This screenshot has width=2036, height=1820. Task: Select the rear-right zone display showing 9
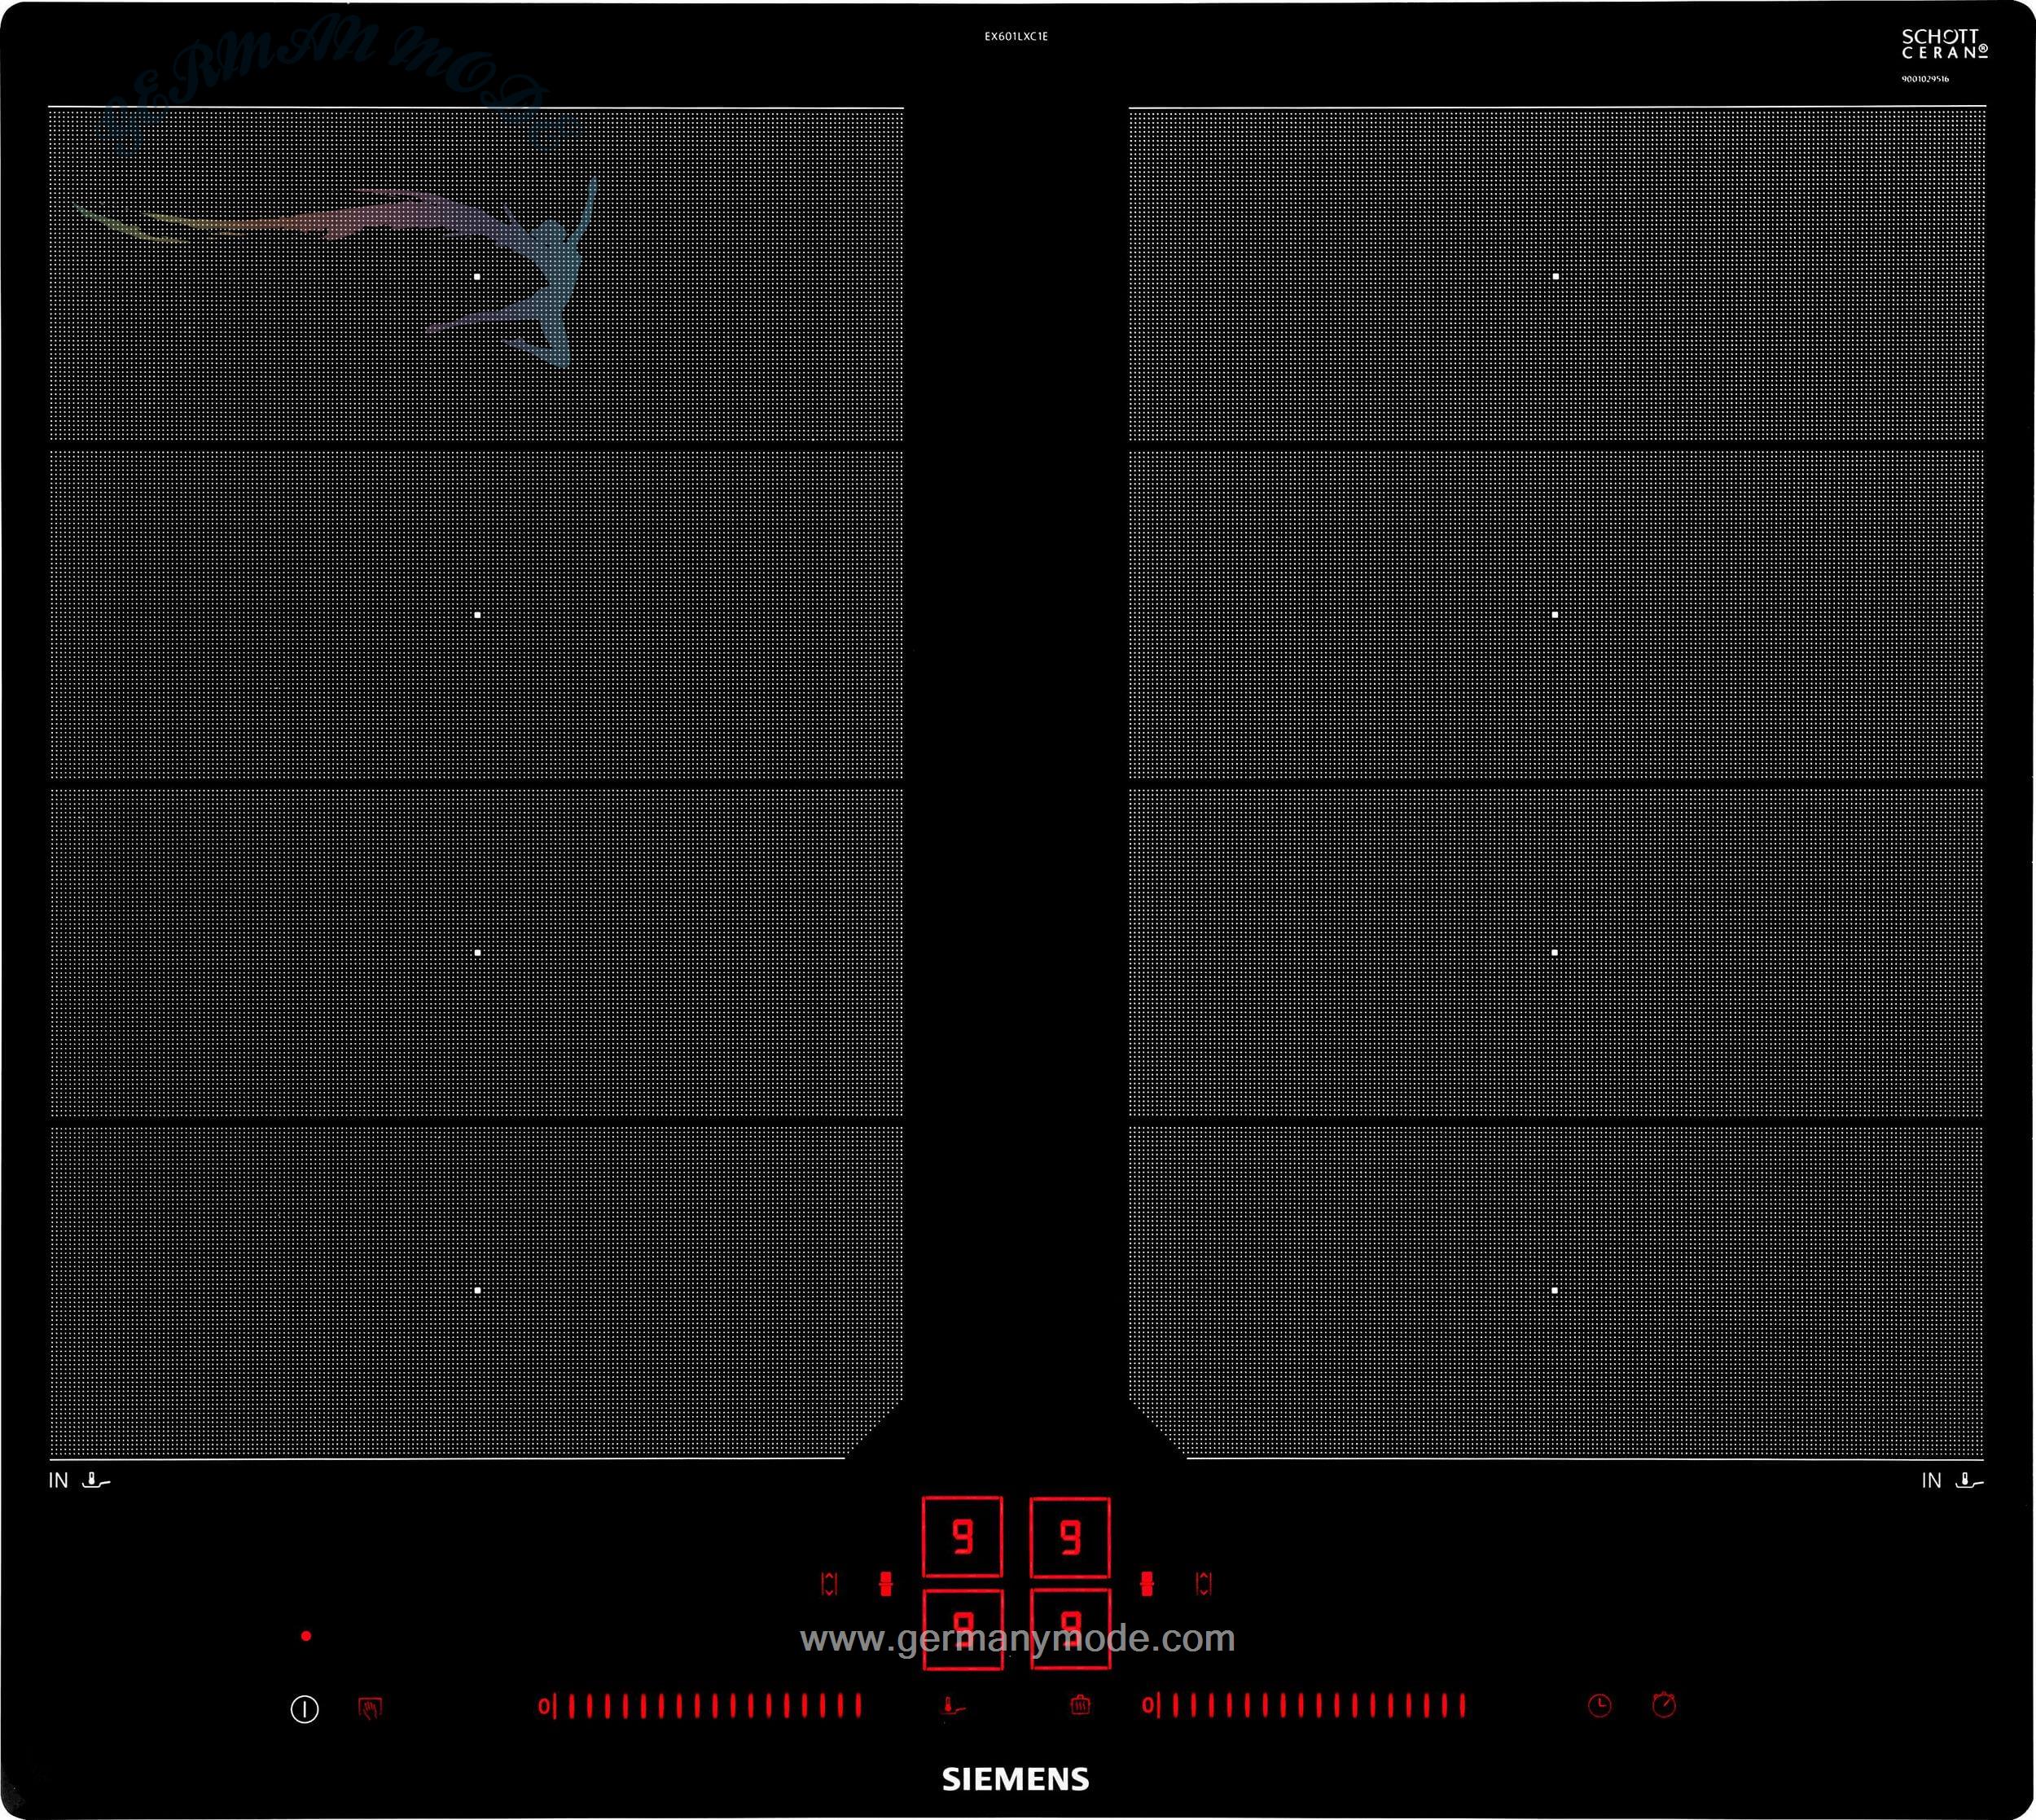point(1070,1537)
